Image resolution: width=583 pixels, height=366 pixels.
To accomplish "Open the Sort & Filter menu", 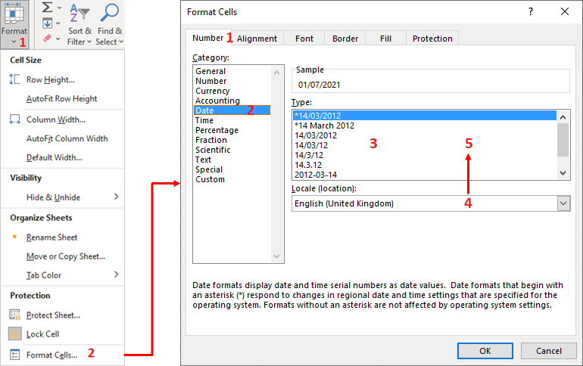I will [79, 24].
